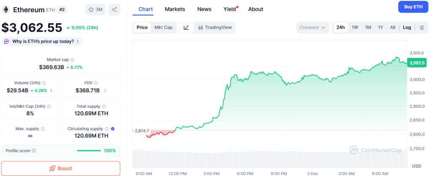Click the Market cap info icon

[x=73, y=60]
